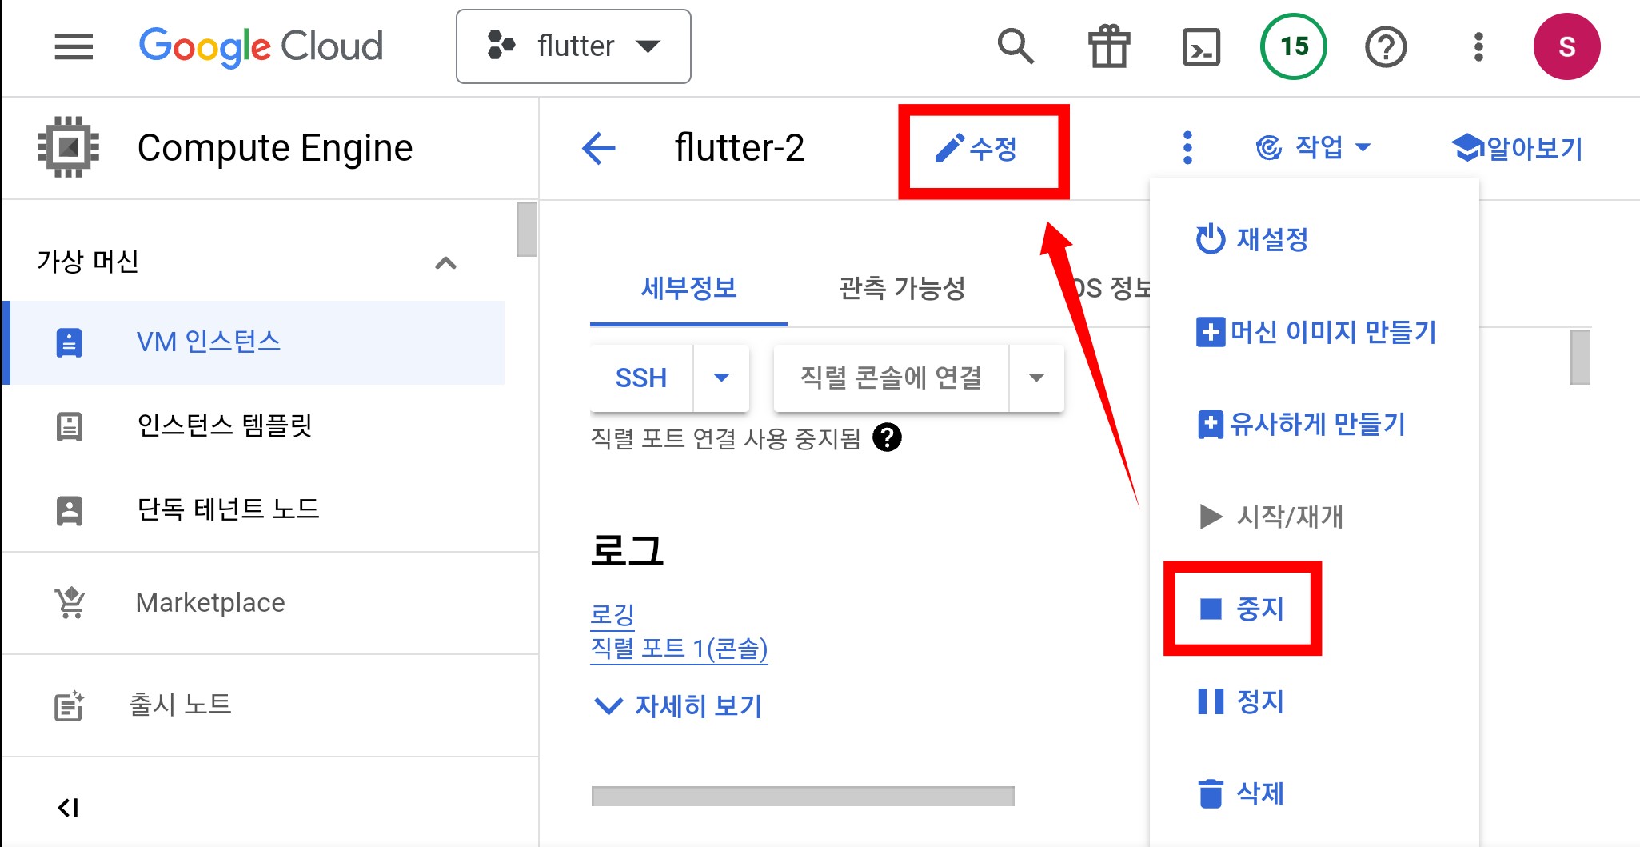The image size is (1640, 847).
Task: Choose 재설정 from the menu
Action: click(1315, 239)
